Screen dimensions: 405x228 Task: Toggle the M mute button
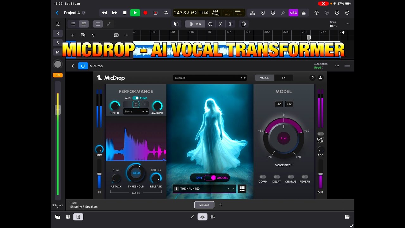click(x=58, y=52)
